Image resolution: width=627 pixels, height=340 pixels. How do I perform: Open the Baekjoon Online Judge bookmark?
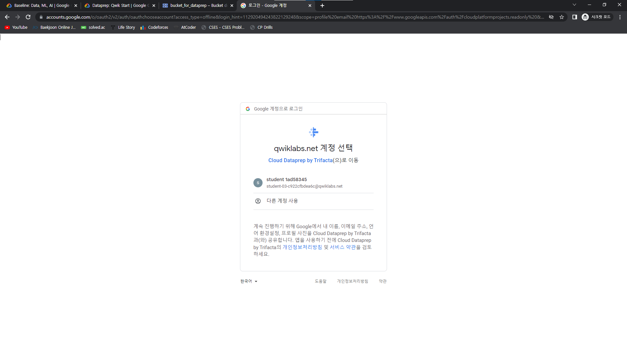tap(54, 27)
